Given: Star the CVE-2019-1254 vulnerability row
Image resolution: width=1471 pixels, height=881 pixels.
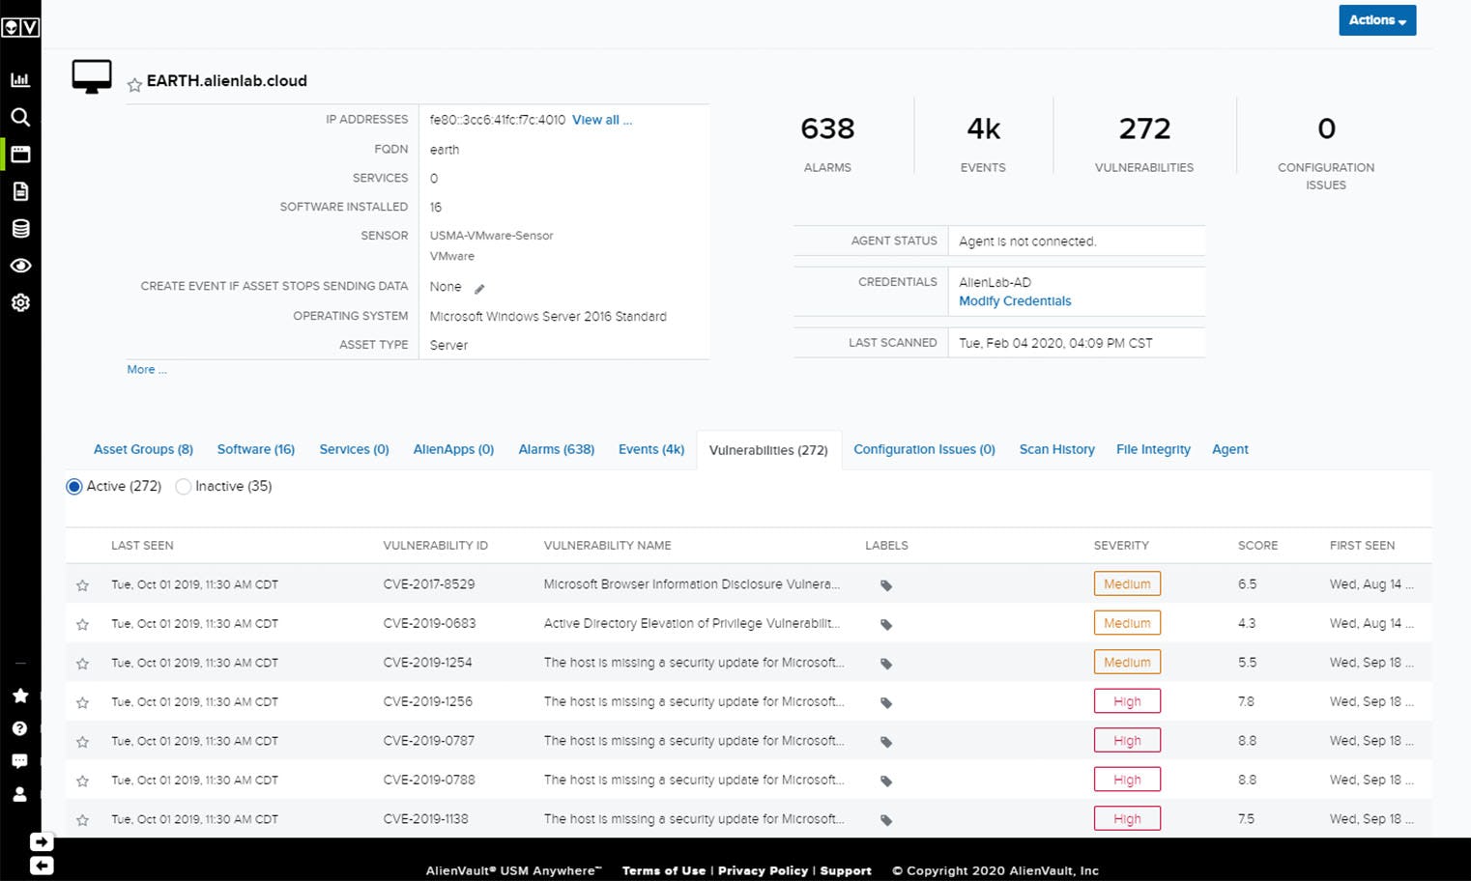Looking at the screenshot, I should pyautogui.click(x=83, y=664).
